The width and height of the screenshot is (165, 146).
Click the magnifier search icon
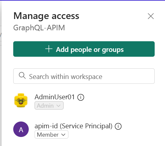[x=22, y=75]
